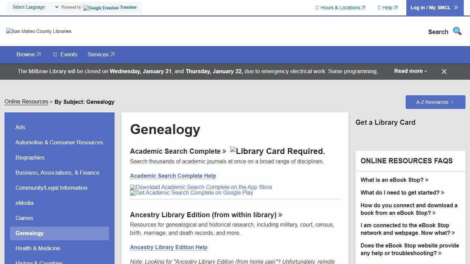Open Ancestry Library Edition Help

[169, 247]
